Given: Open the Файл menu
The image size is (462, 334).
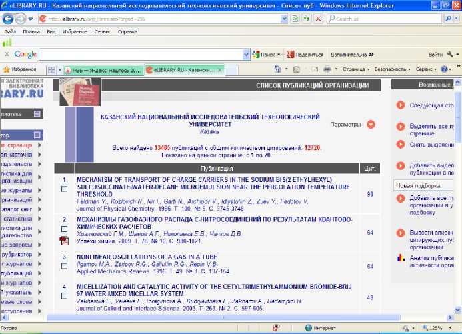Looking at the screenshot, I should 10,31.
